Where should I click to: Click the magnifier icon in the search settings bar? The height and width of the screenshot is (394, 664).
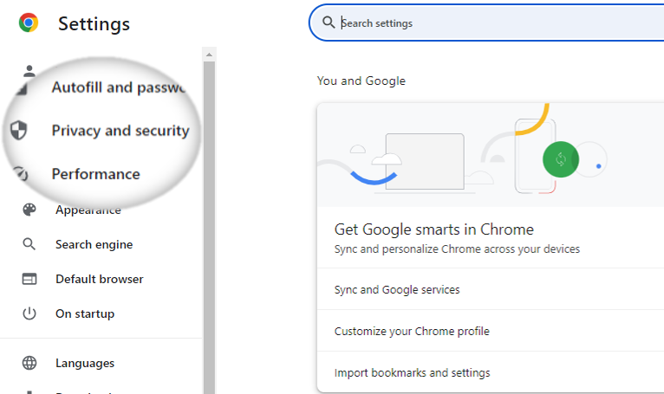click(x=329, y=23)
